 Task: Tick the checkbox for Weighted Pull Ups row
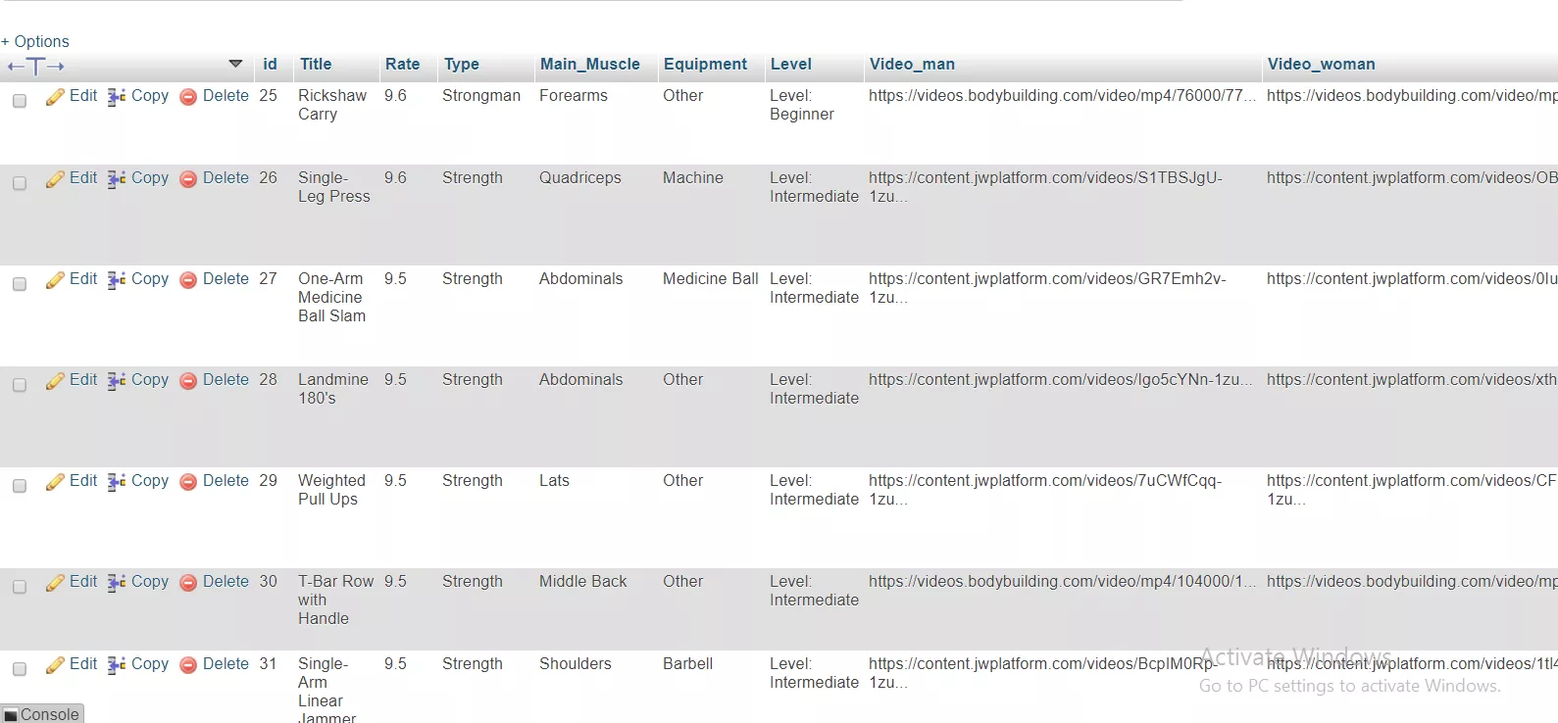click(20, 486)
